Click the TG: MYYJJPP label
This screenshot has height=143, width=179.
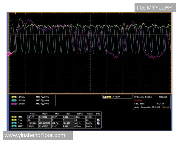pos(154,7)
